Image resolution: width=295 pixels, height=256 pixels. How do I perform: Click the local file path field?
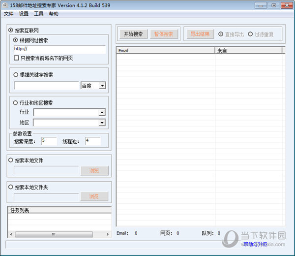(x=46, y=170)
